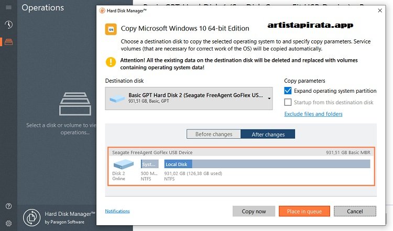Open Exclude files and folders link

click(313, 114)
